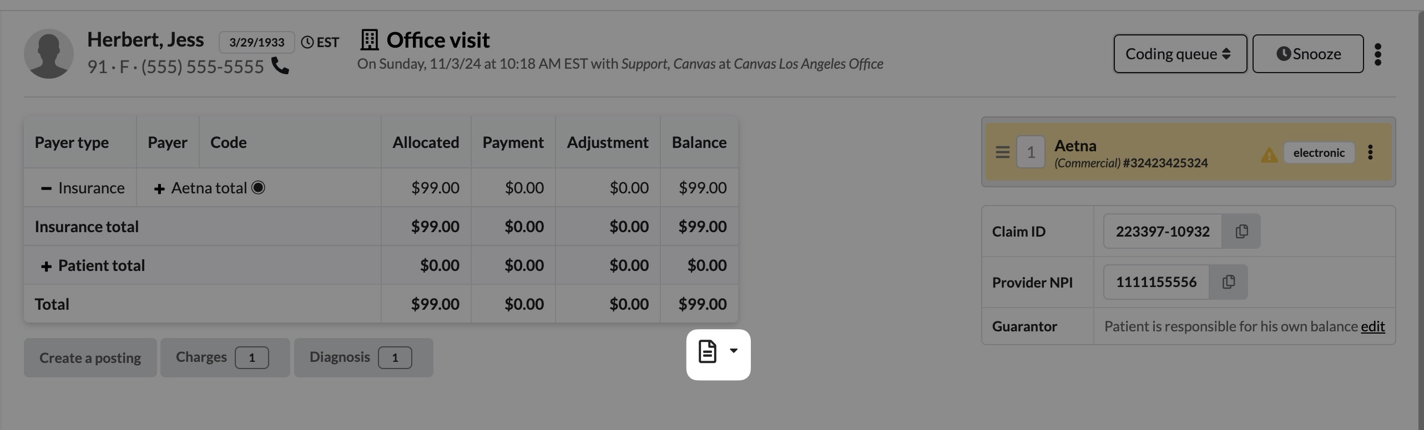Click the Snooze button
The image size is (1424, 430).
click(1307, 54)
